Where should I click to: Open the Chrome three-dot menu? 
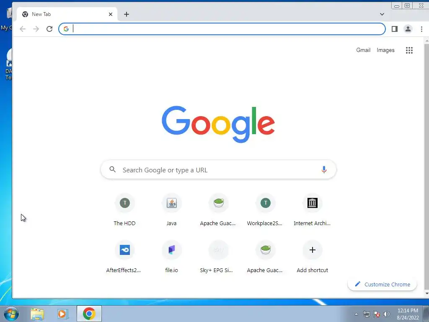(421, 29)
